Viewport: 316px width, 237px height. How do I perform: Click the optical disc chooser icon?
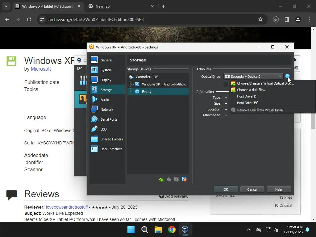(x=287, y=77)
